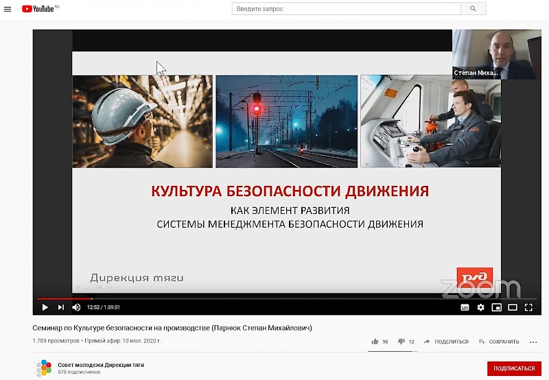Open the three-dot more actions menu

[x=533, y=342]
